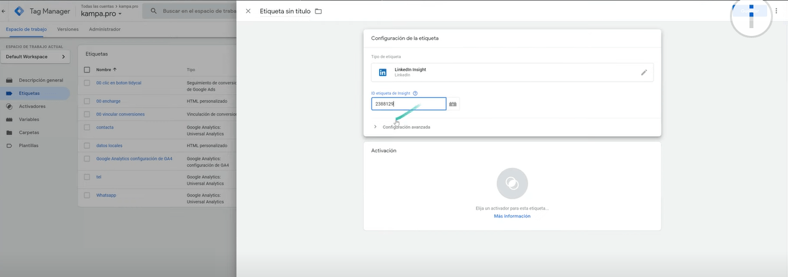Click help icon next to ID etiqueta de Insight
The width and height of the screenshot is (788, 277).
(415, 93)
